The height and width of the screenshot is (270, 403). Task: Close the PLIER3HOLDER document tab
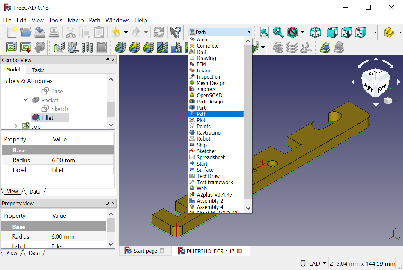point(240,251)
